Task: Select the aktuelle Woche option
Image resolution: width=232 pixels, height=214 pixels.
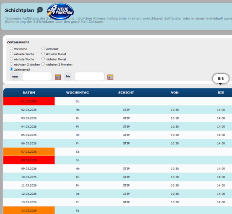Action: (11, 53)
